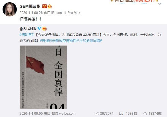Click the crown icon beside 人民日报
167x117 pixels.
[44, 28]
